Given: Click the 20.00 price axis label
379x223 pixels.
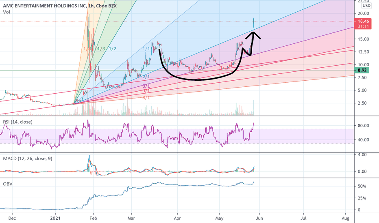Looking at the screenshot, I should pyautogui.click(x=363, y=13).
